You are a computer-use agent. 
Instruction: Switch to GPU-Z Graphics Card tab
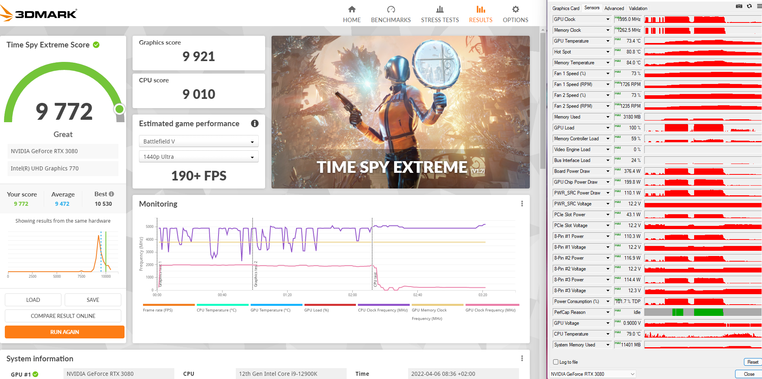pyautogui.click(x=566, y=8)
